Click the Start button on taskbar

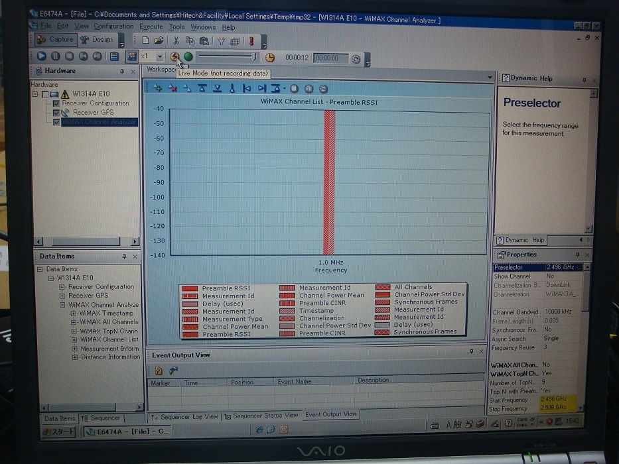(59, 432)
